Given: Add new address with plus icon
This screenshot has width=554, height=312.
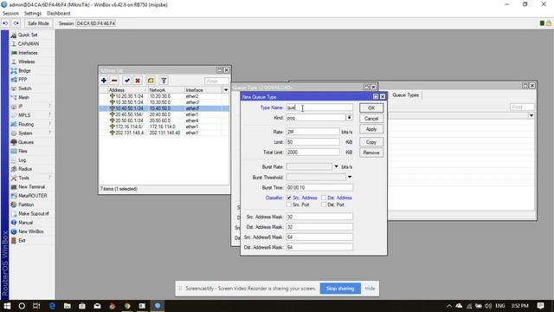Looking at the screenshot, I should point(104,81).
